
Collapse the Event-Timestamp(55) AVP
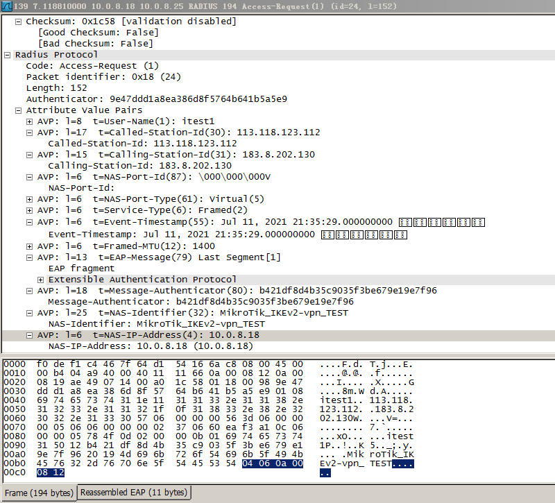coord(30,223)
